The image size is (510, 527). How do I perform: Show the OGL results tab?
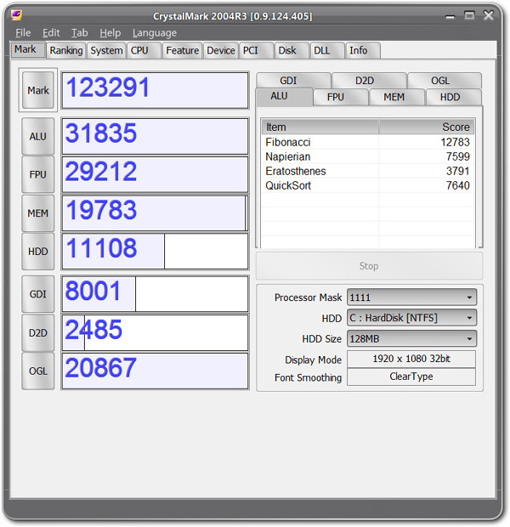(x=445, y=81)
